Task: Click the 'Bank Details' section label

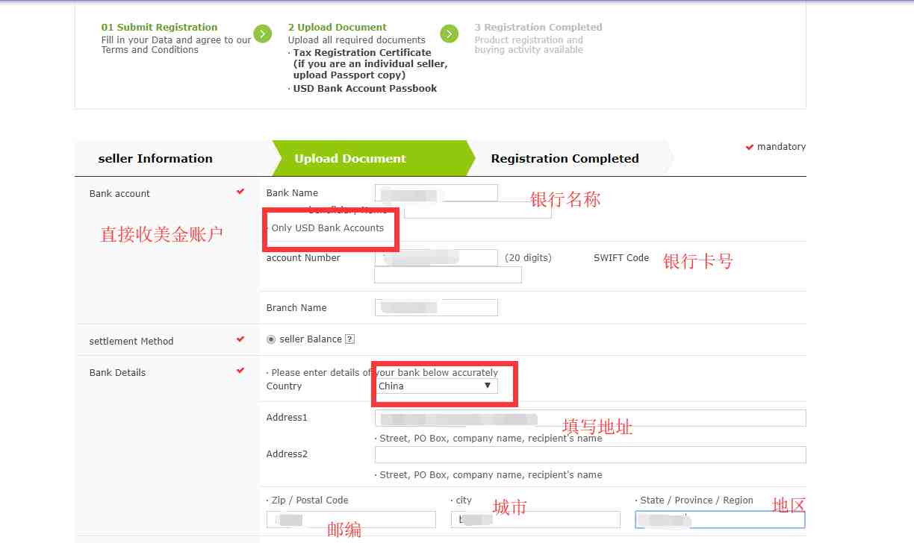Action: coord(117,372)
